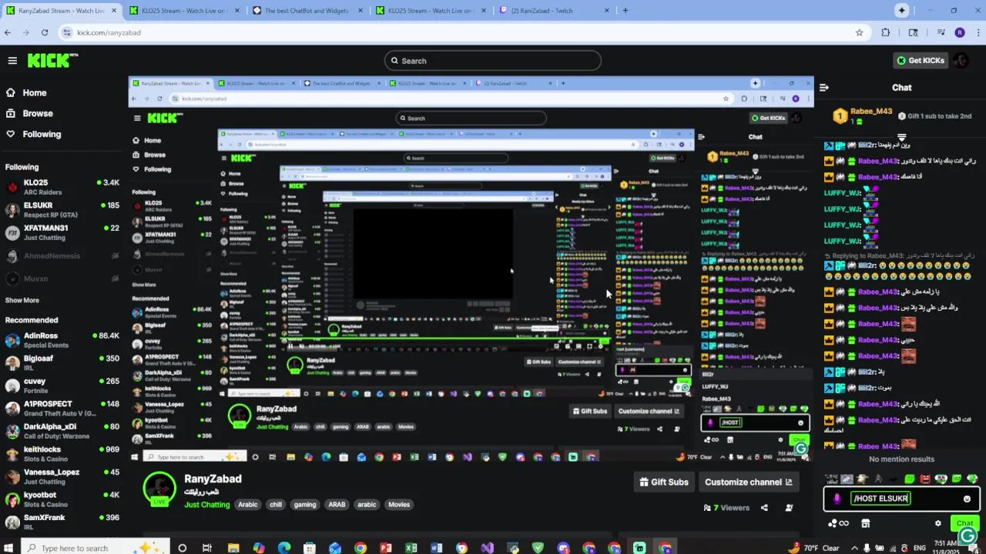
Task: Switch to the RaniZabad Twitch tab
Action: (553, 11)
